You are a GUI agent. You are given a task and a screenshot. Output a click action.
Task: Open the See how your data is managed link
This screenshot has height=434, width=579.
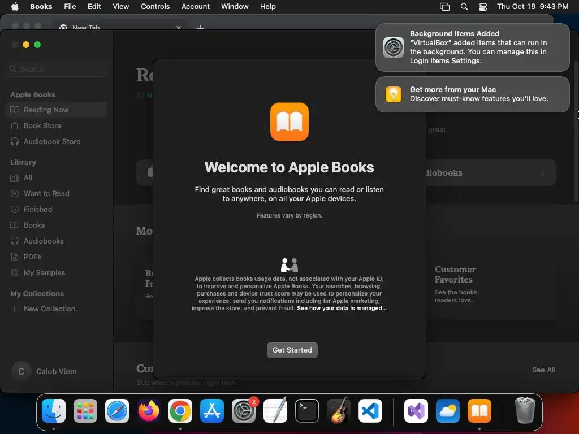[x=342, y=308]
